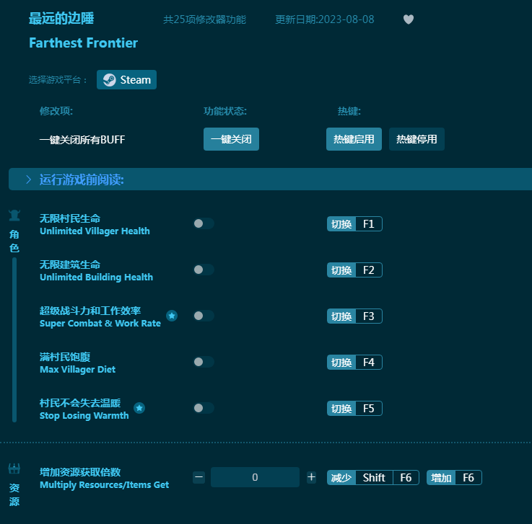Toggle Unlimited Building Health switch
532x524 pixels.
click(204, 270)
